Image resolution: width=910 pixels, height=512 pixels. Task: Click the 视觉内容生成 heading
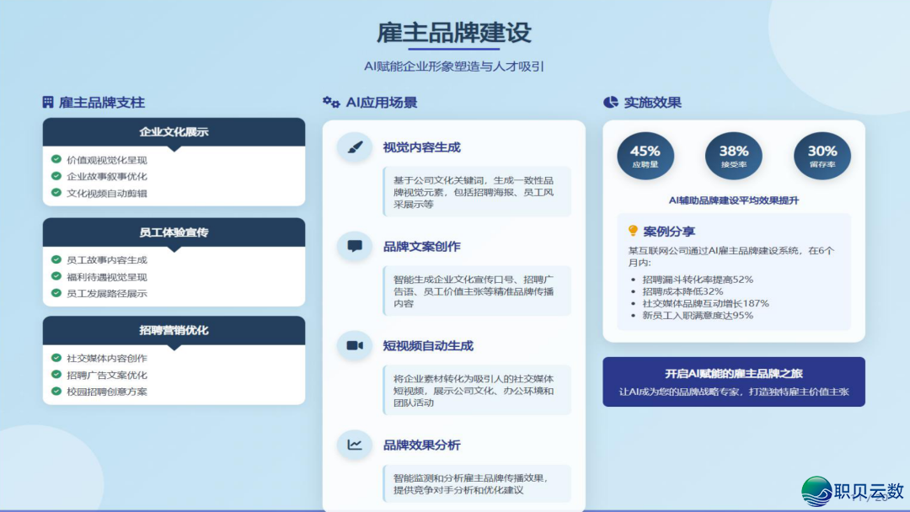(422, 147)
